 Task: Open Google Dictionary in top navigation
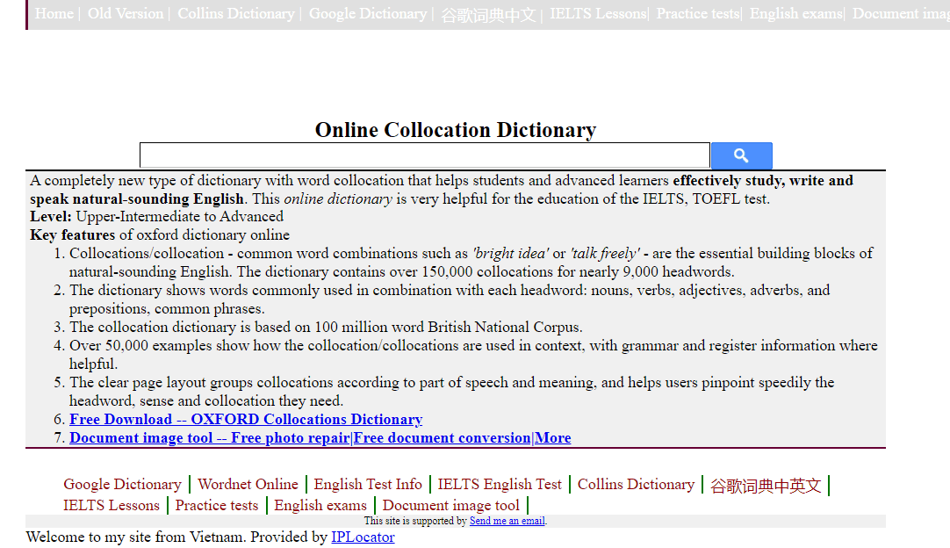tap(368, 13)
